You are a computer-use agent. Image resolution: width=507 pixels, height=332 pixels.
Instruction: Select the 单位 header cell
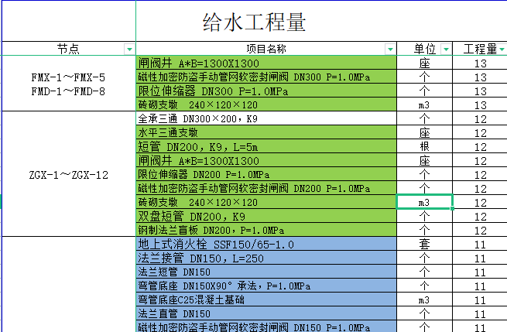pyautogui.click(x=424, y=49)
